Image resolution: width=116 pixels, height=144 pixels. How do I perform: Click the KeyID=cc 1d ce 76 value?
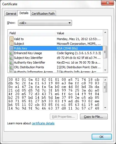(x=79, y=62)
